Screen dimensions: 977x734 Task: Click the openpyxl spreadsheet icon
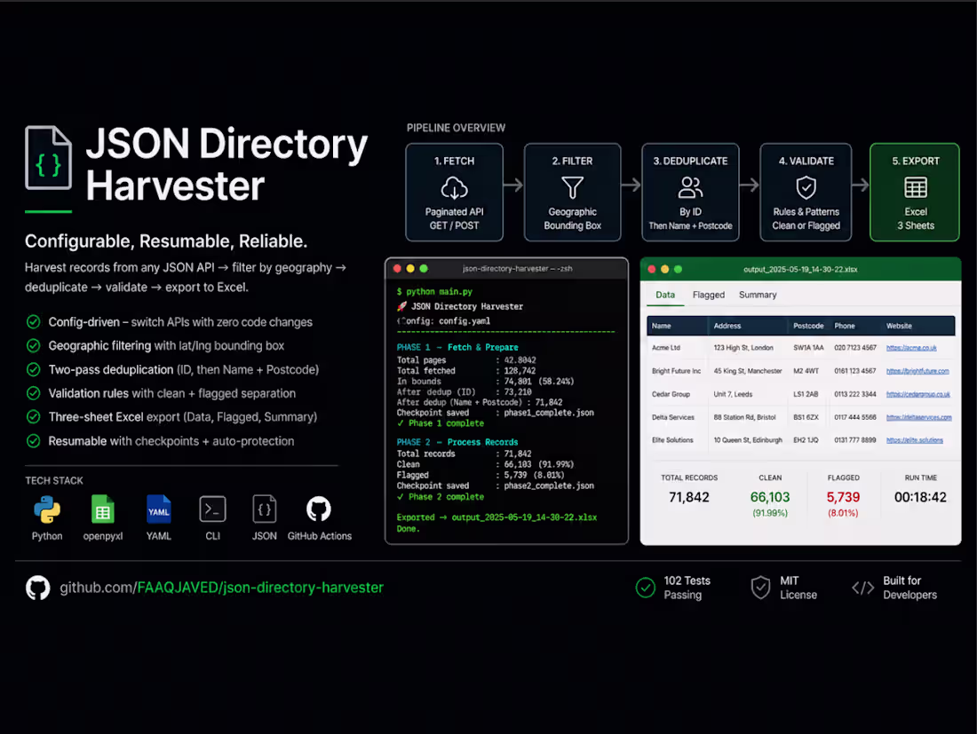[x=103, y=509]
